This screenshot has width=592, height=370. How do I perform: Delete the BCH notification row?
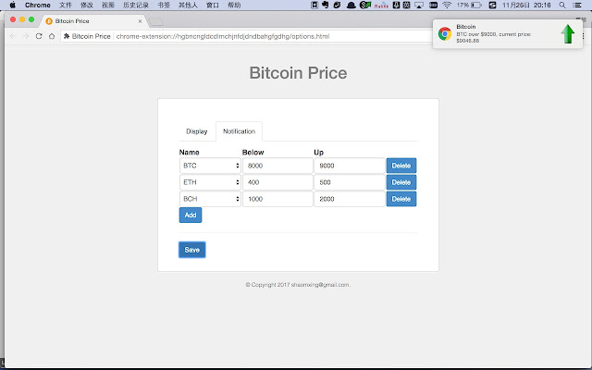pyautogui.click(x=401, y=199)
